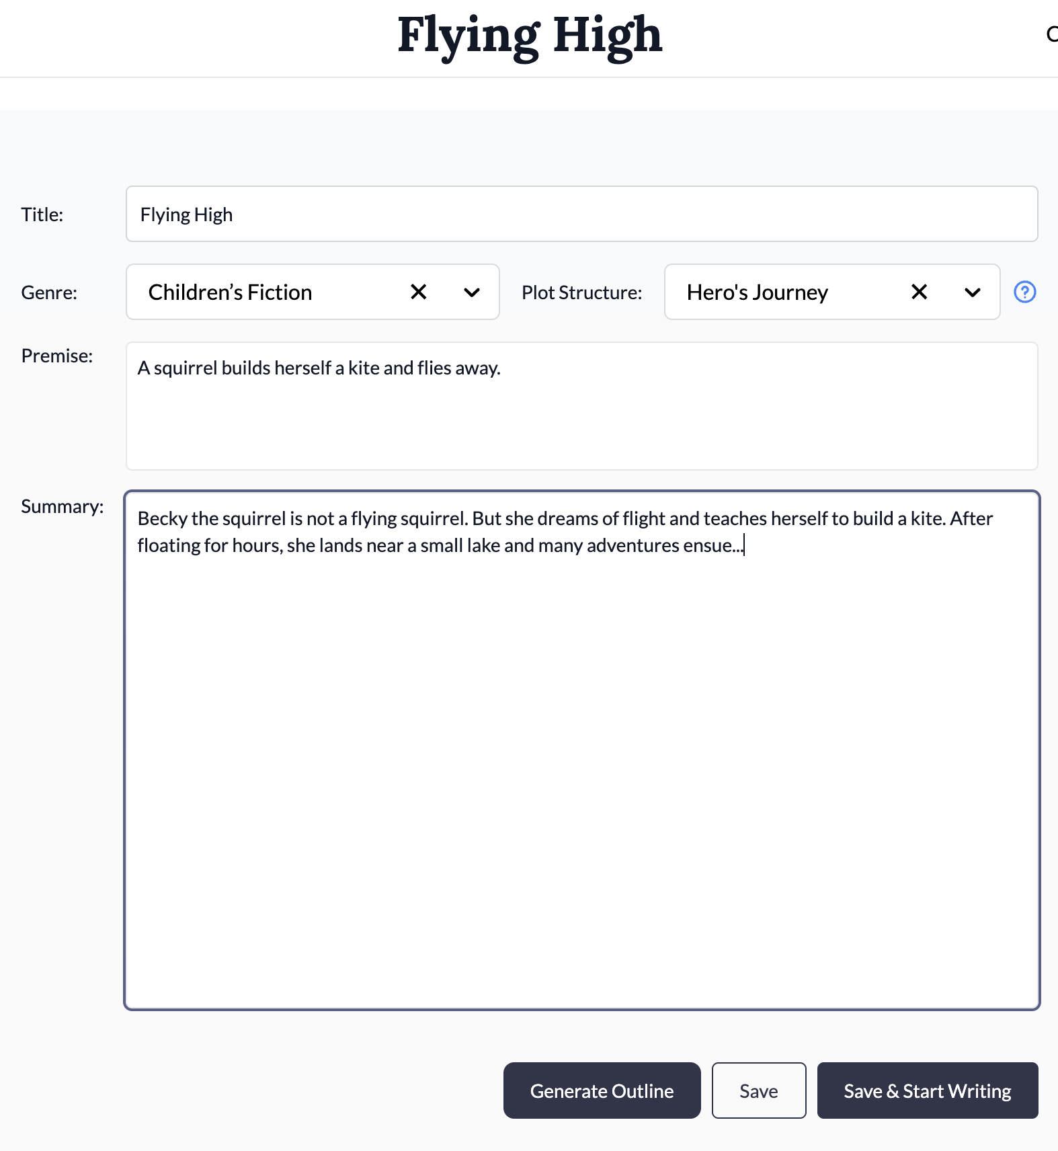Click the Title label
Screen dimensions: 1058x1151
[x=42, y=214]
